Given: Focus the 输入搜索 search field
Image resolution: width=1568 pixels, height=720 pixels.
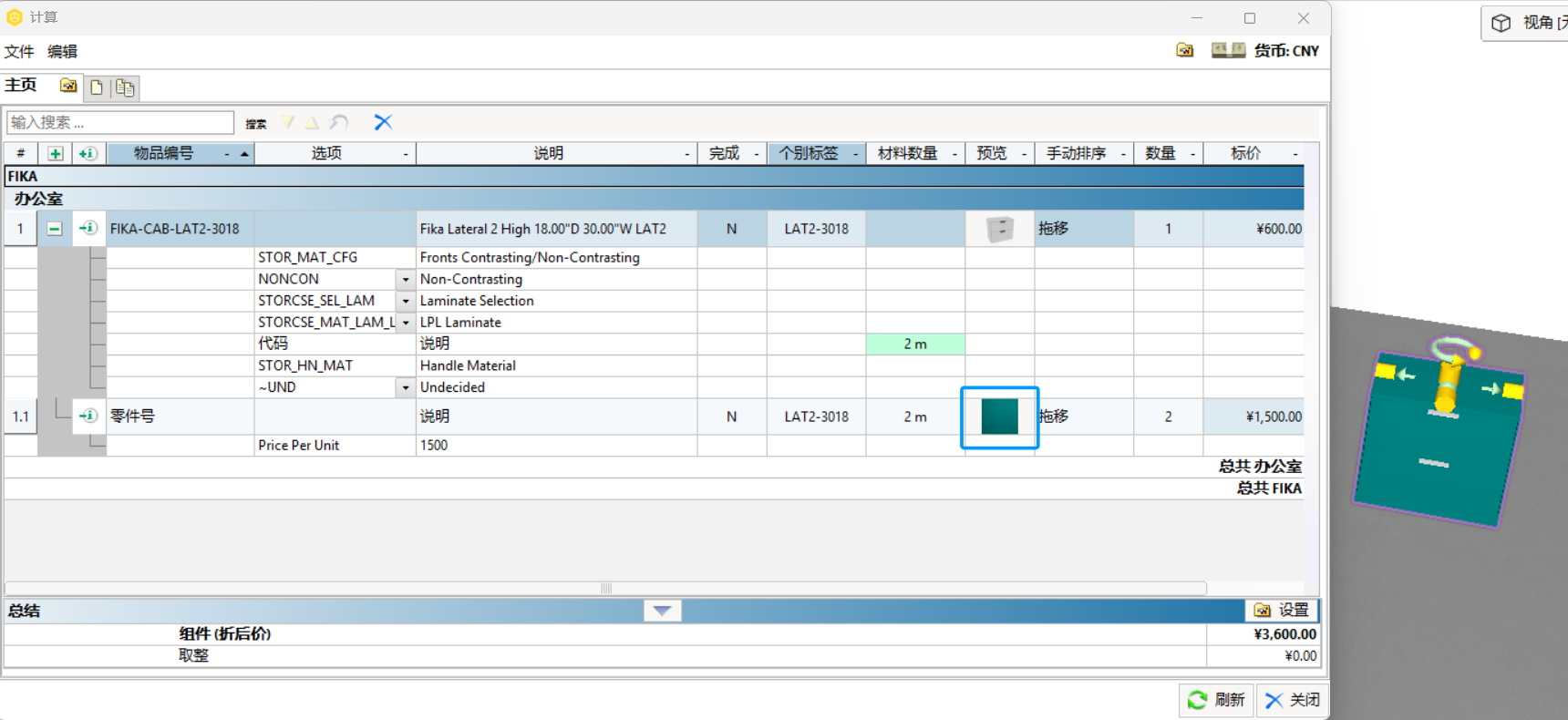Looking at the screenshot, I should 120,122.
